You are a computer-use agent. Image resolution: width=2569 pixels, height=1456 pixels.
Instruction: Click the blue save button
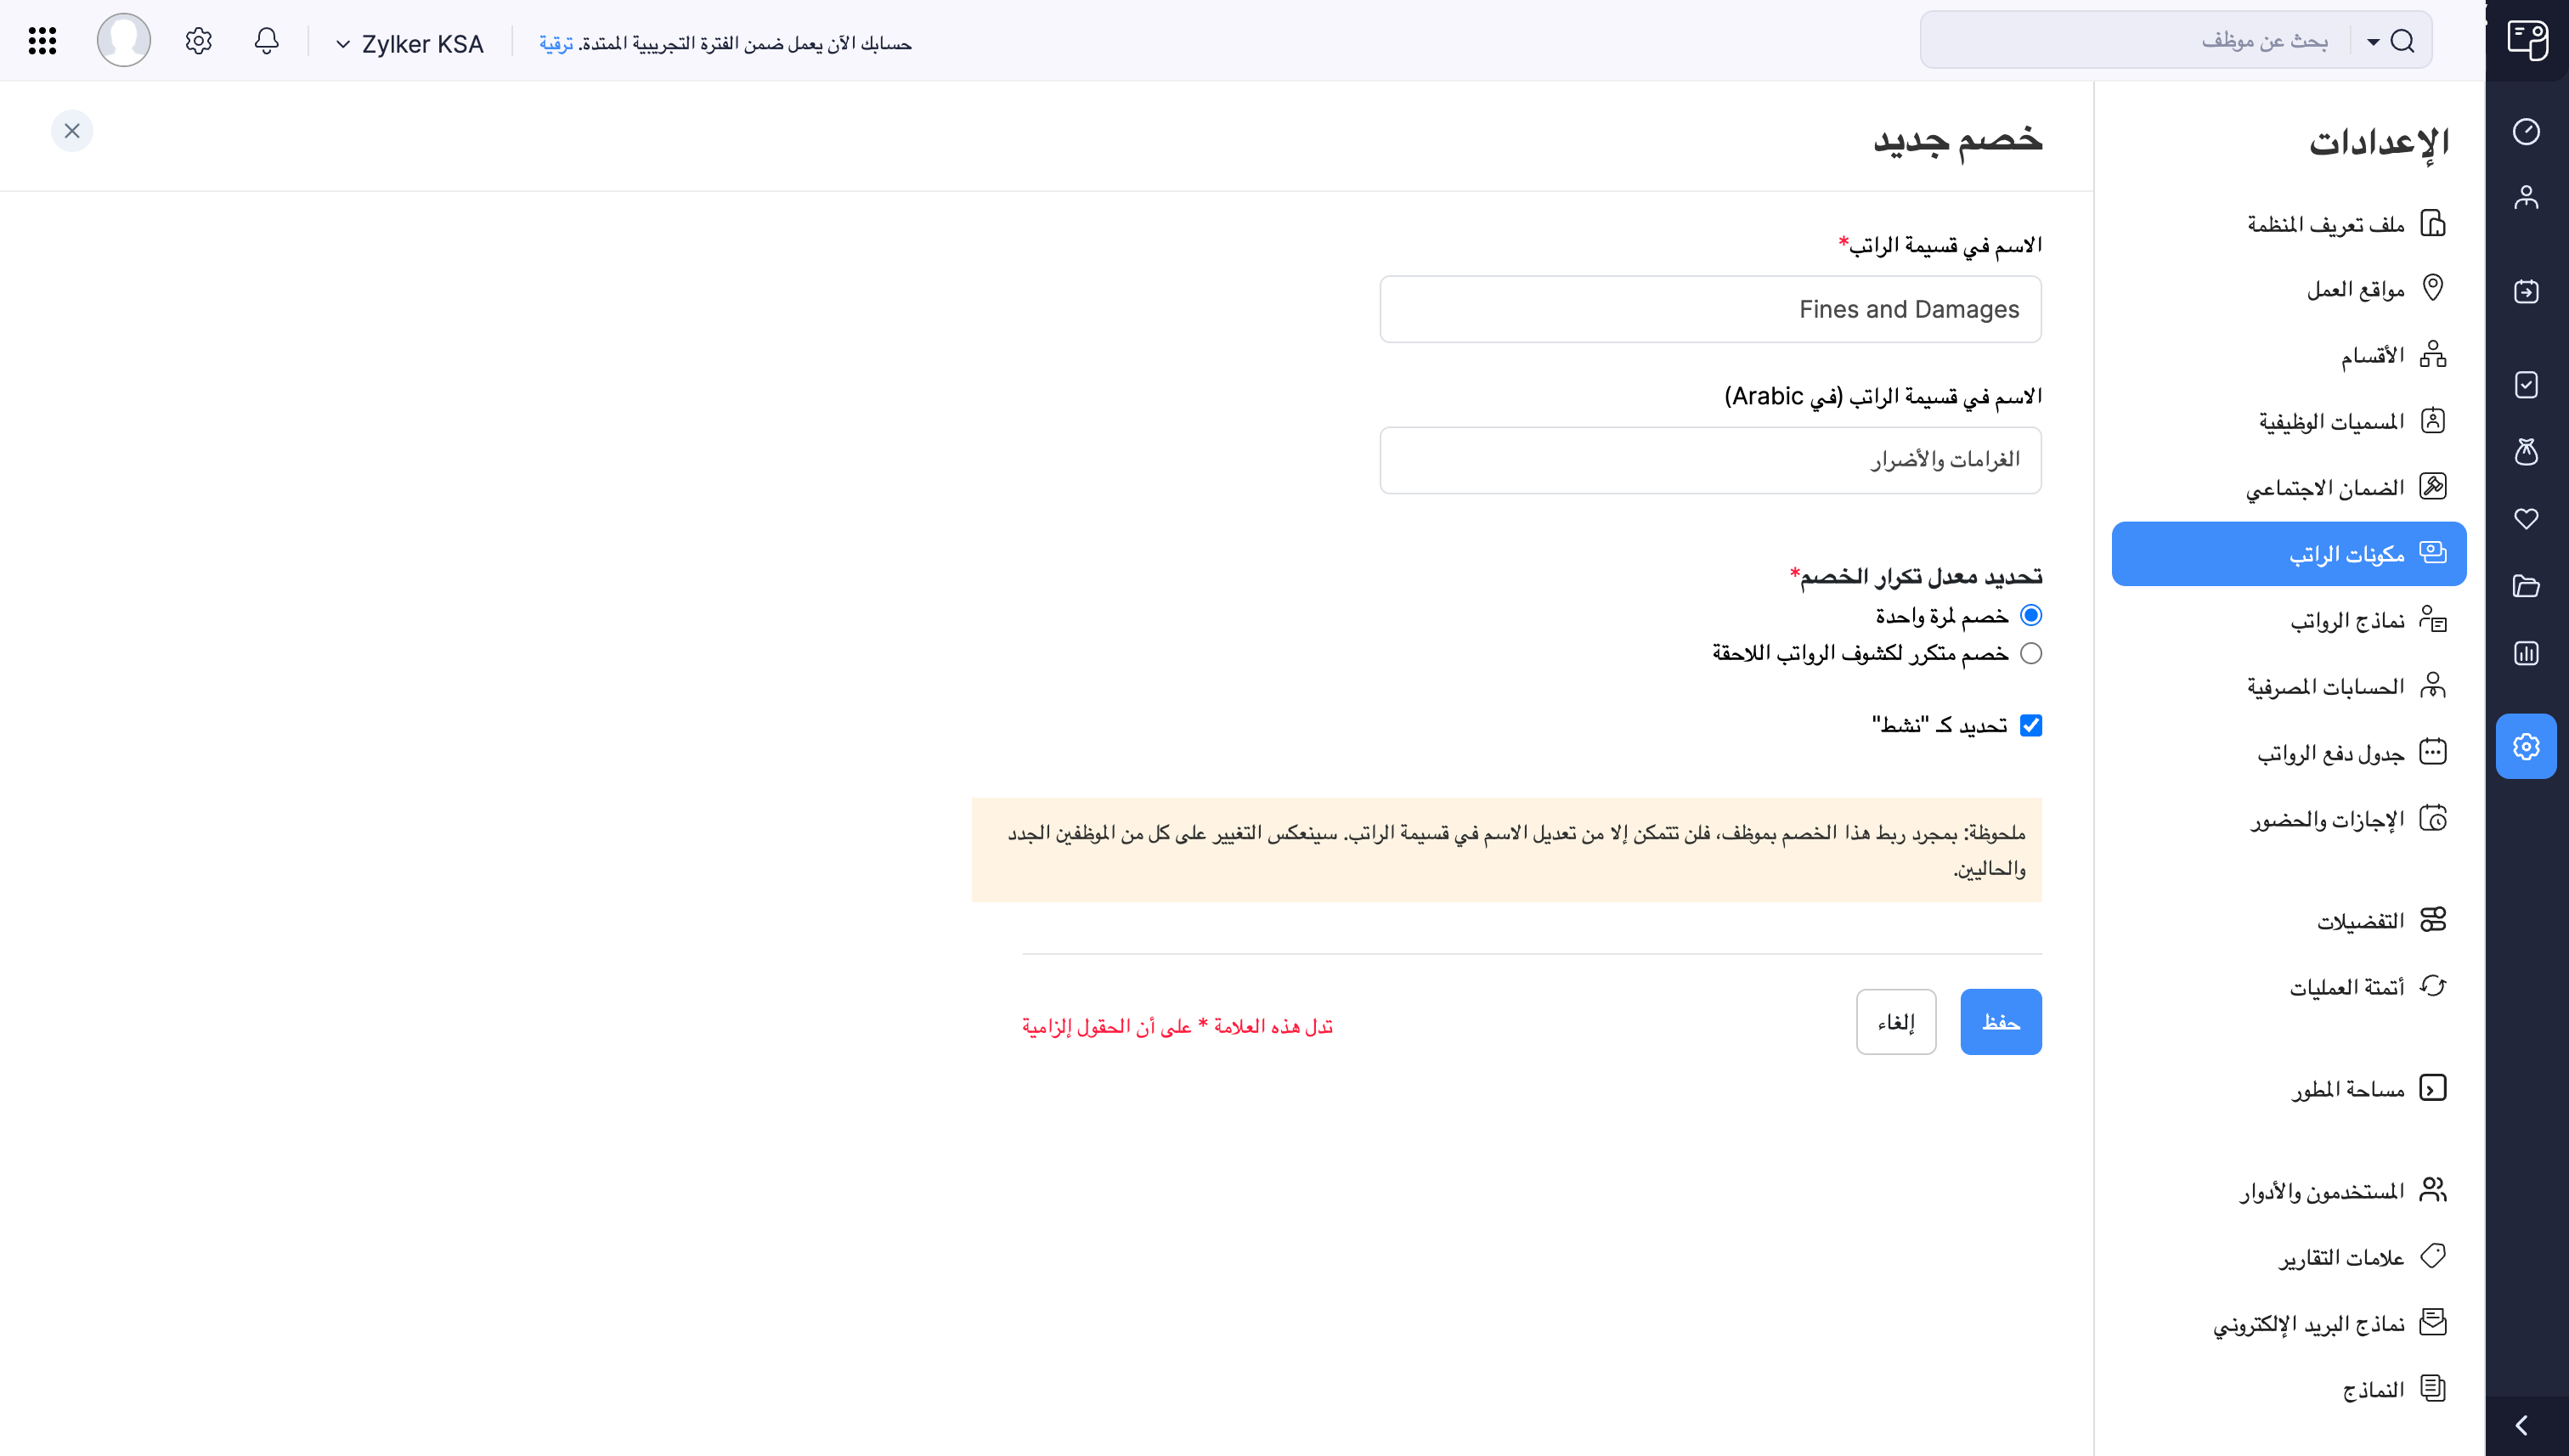(2000, 1022)
